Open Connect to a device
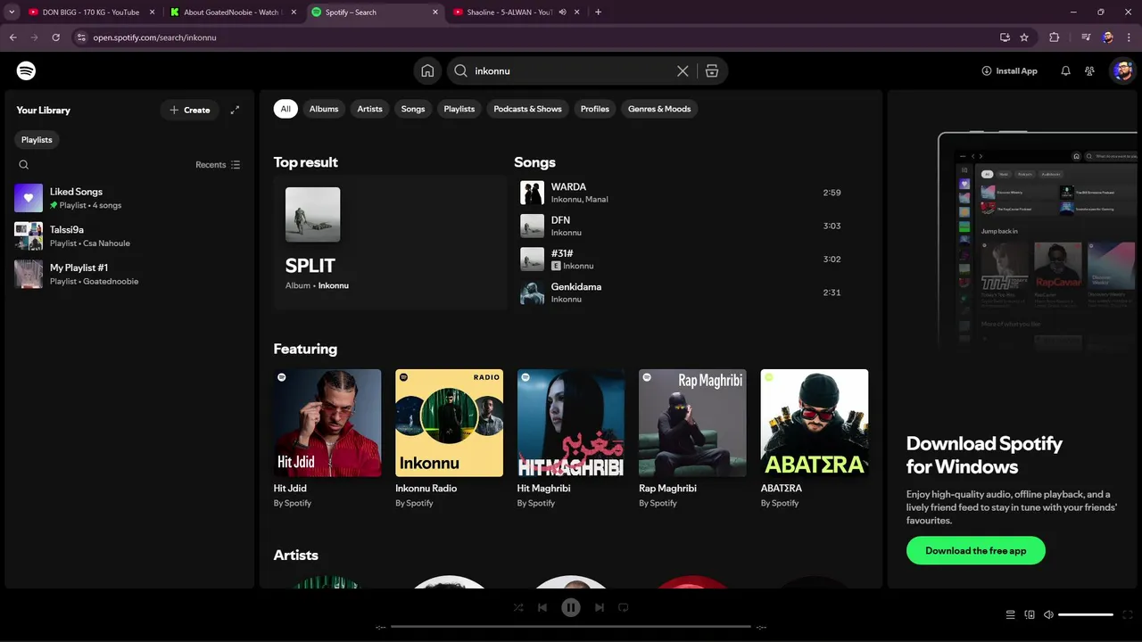The height and width of the screenshot is (642, 1142). pos(1030,614)
